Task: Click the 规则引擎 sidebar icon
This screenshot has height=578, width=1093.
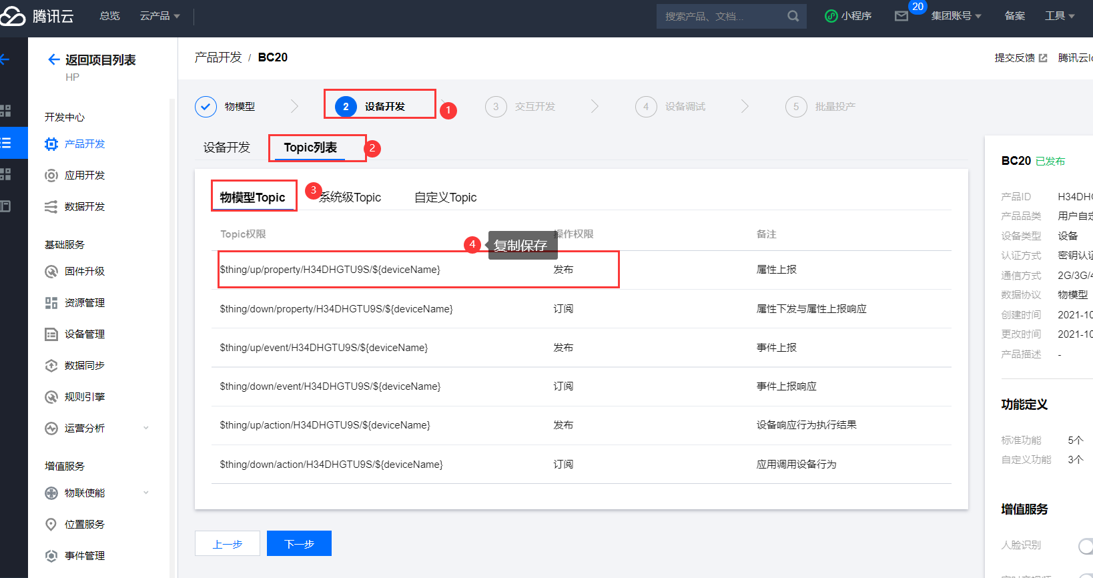Action: (x=51, y=396)
